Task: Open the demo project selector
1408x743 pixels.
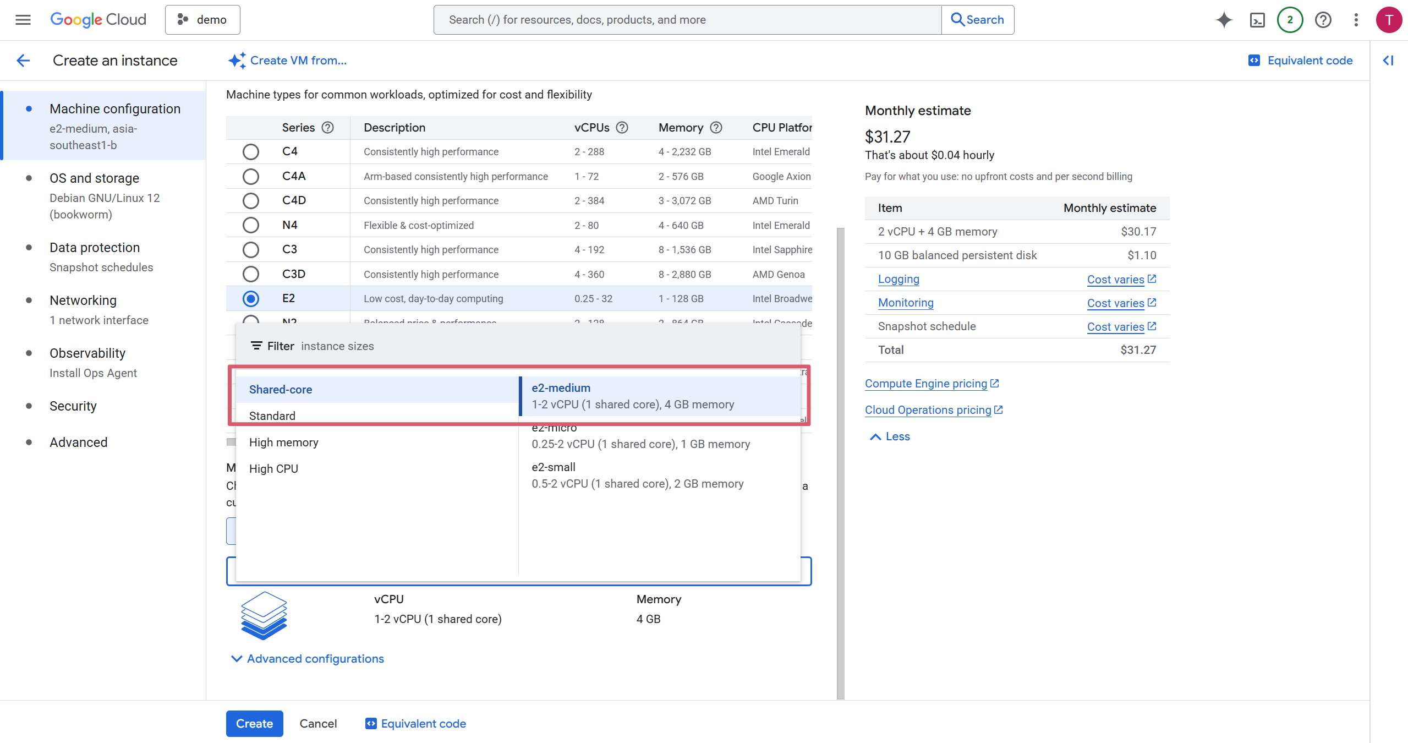Action: [202, 20]
